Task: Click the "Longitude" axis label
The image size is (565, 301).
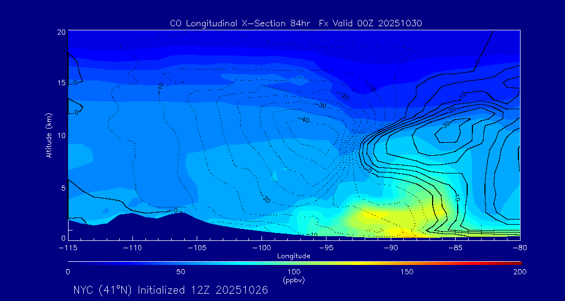Action: (293, 256)
